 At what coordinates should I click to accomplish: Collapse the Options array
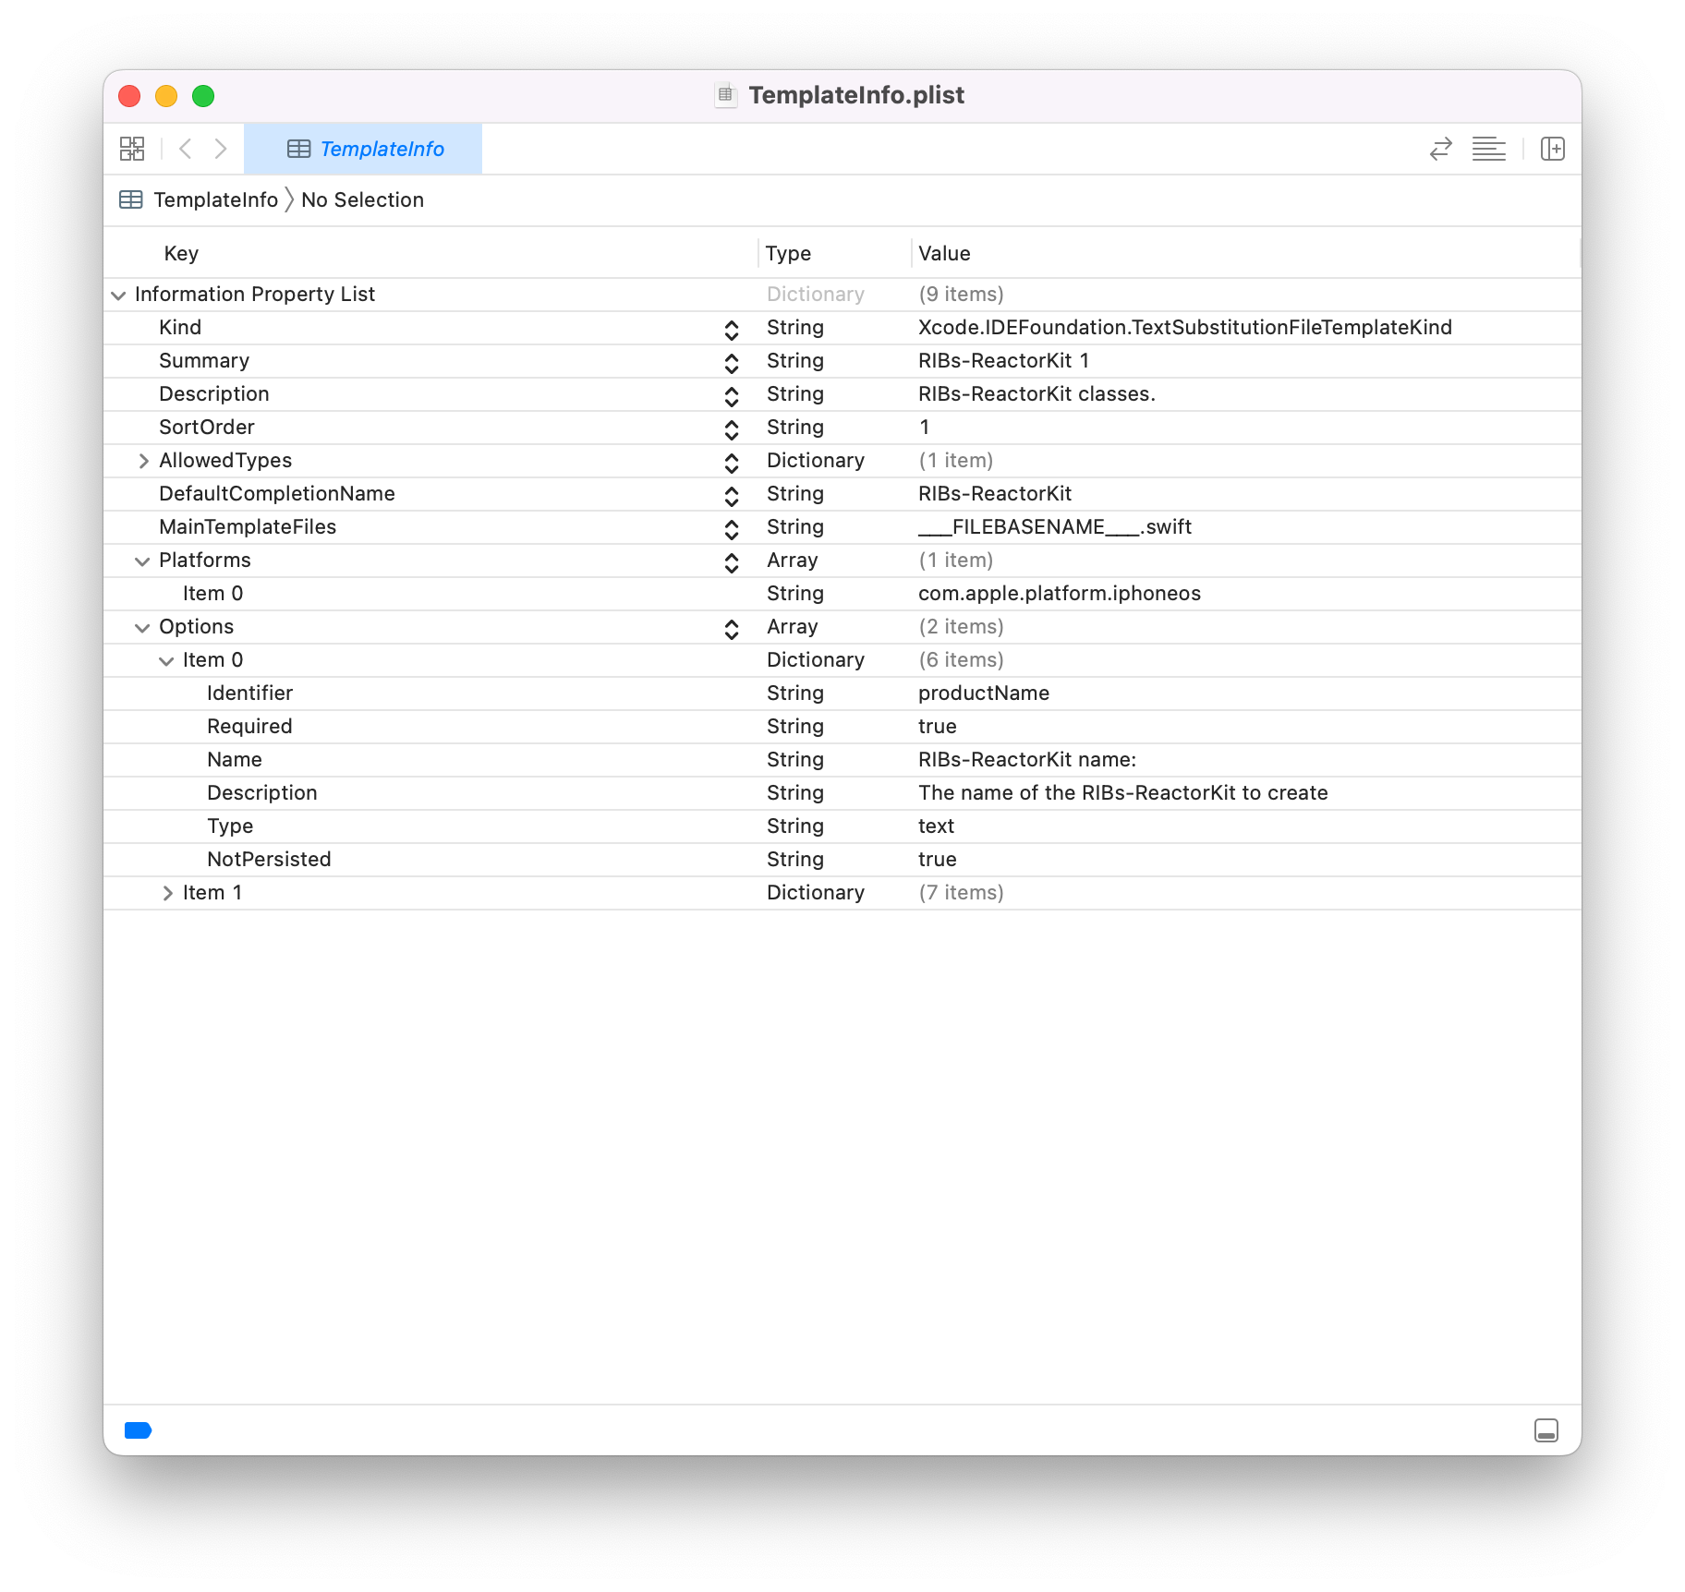[142, 628]
